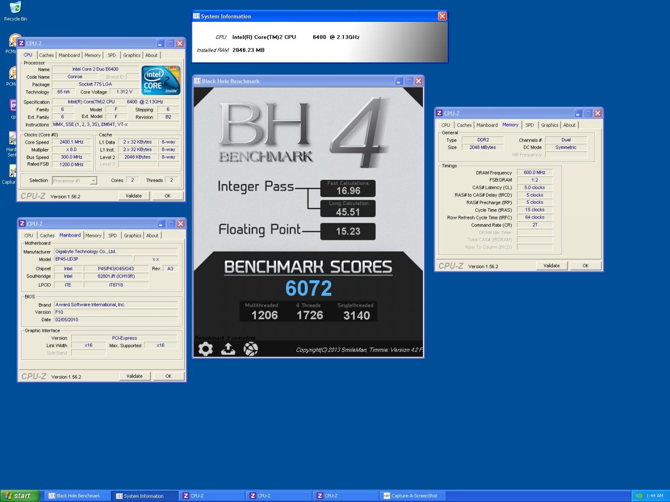Close the System Information window
670x502 pixels.
point(442,16)
